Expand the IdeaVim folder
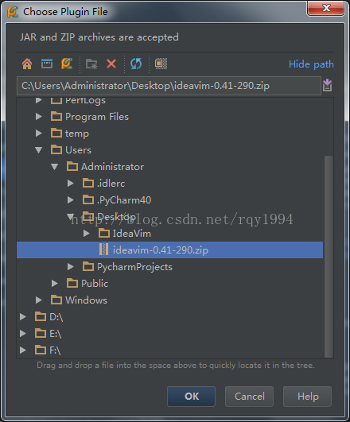This screenshot has height=422, width=350. click(86, 234)
